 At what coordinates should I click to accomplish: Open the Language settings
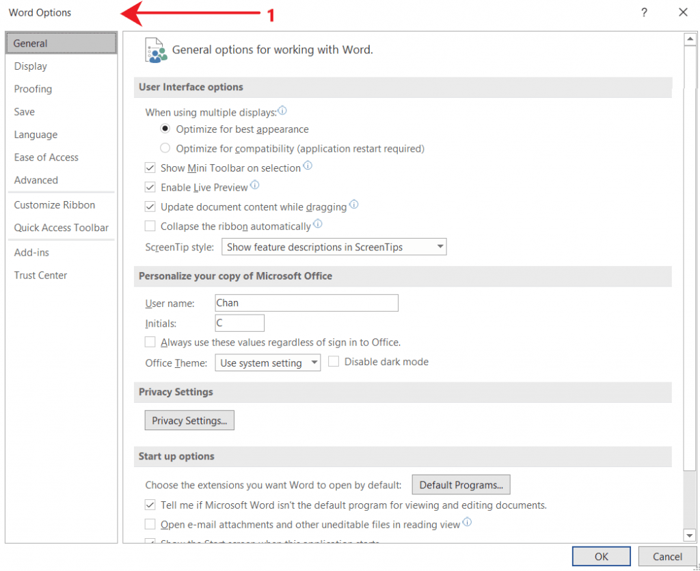(61, 135)
